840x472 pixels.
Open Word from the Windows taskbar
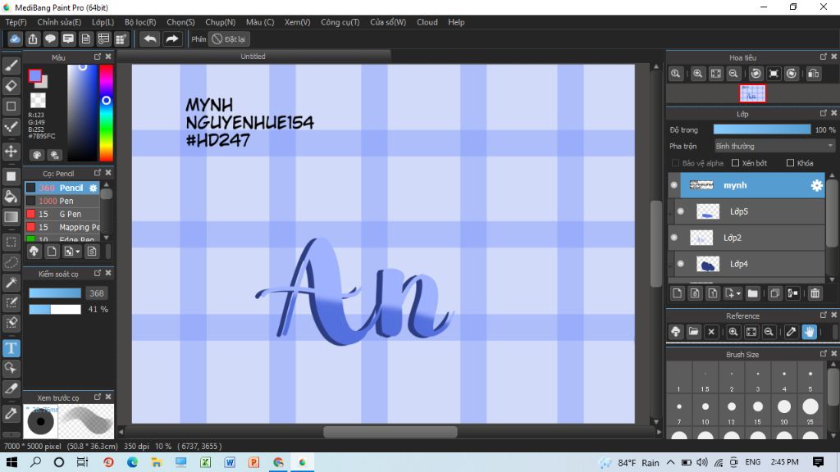click(x=230, y=462)
